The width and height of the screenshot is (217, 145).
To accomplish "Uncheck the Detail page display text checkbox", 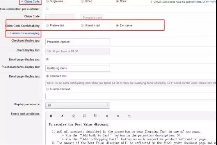I will click(x=47, y=59).
